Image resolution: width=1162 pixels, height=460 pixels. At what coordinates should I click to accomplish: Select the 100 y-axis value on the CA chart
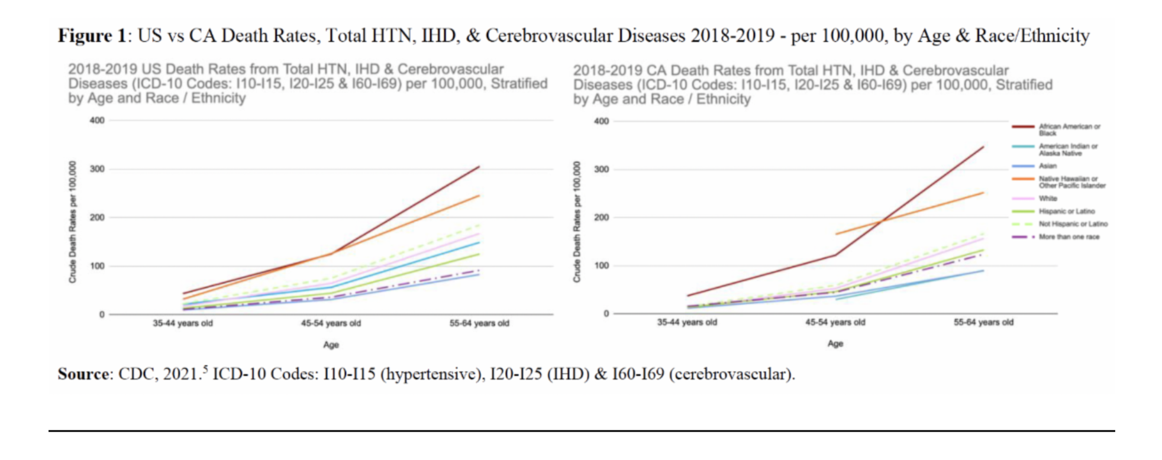pos(601,265)
